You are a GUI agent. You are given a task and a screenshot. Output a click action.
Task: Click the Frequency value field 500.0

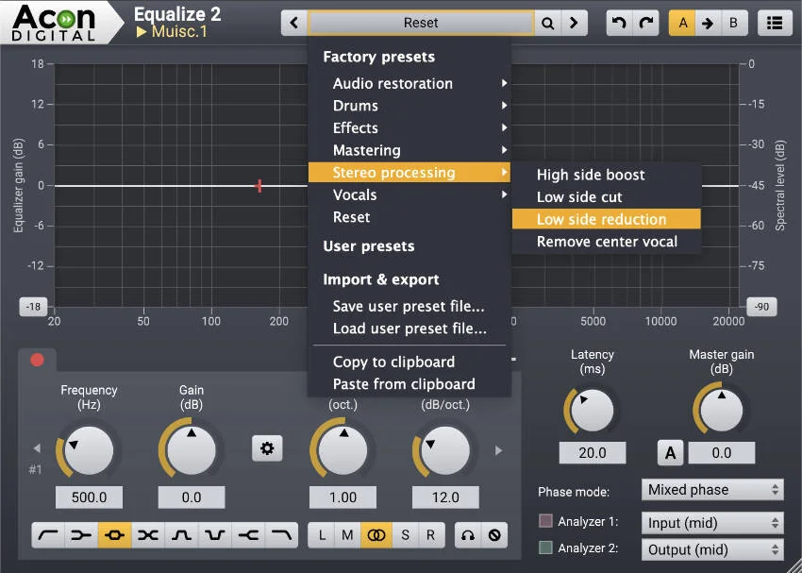click(89, 497)
